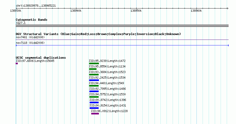Click the blue bar under %ID:90.9154
236x124 pixels.
(94, 108)
